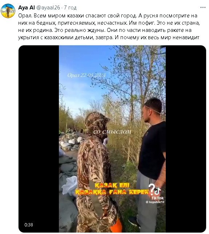
Task: Open the Aya Al profile avatar
Action: click(x=8, y=11)
